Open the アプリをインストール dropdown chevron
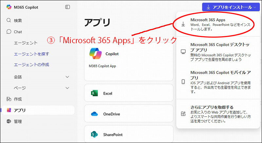 click(255, 7)
